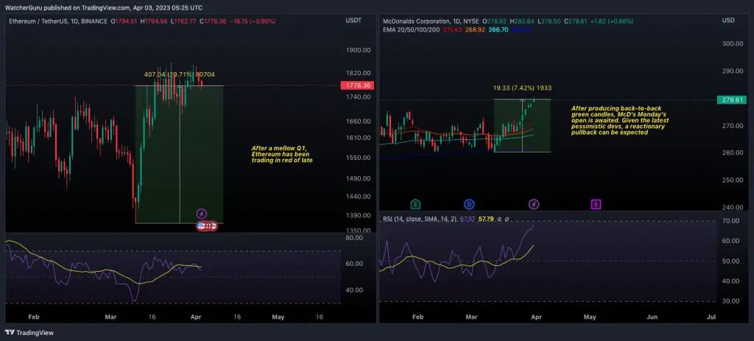Click the Jun date label on McDonalds chart
Screen dimensions: 754x341
point(652,317)
